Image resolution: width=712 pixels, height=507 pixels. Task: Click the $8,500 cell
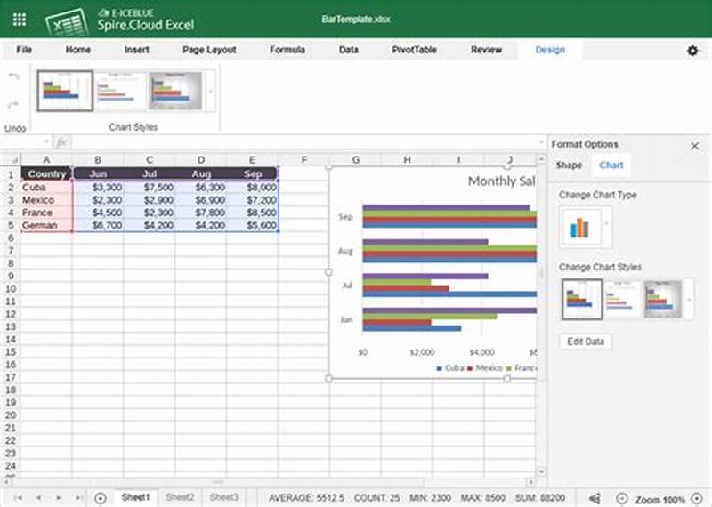click(253, 213)
